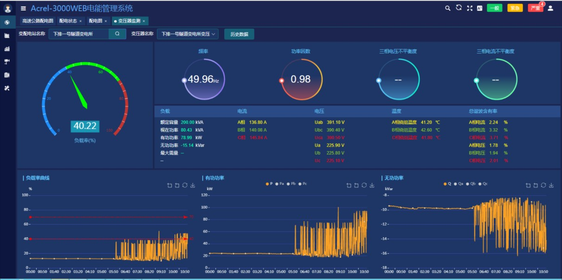
Task: Click the 历史数据 button
Action: 239,34
